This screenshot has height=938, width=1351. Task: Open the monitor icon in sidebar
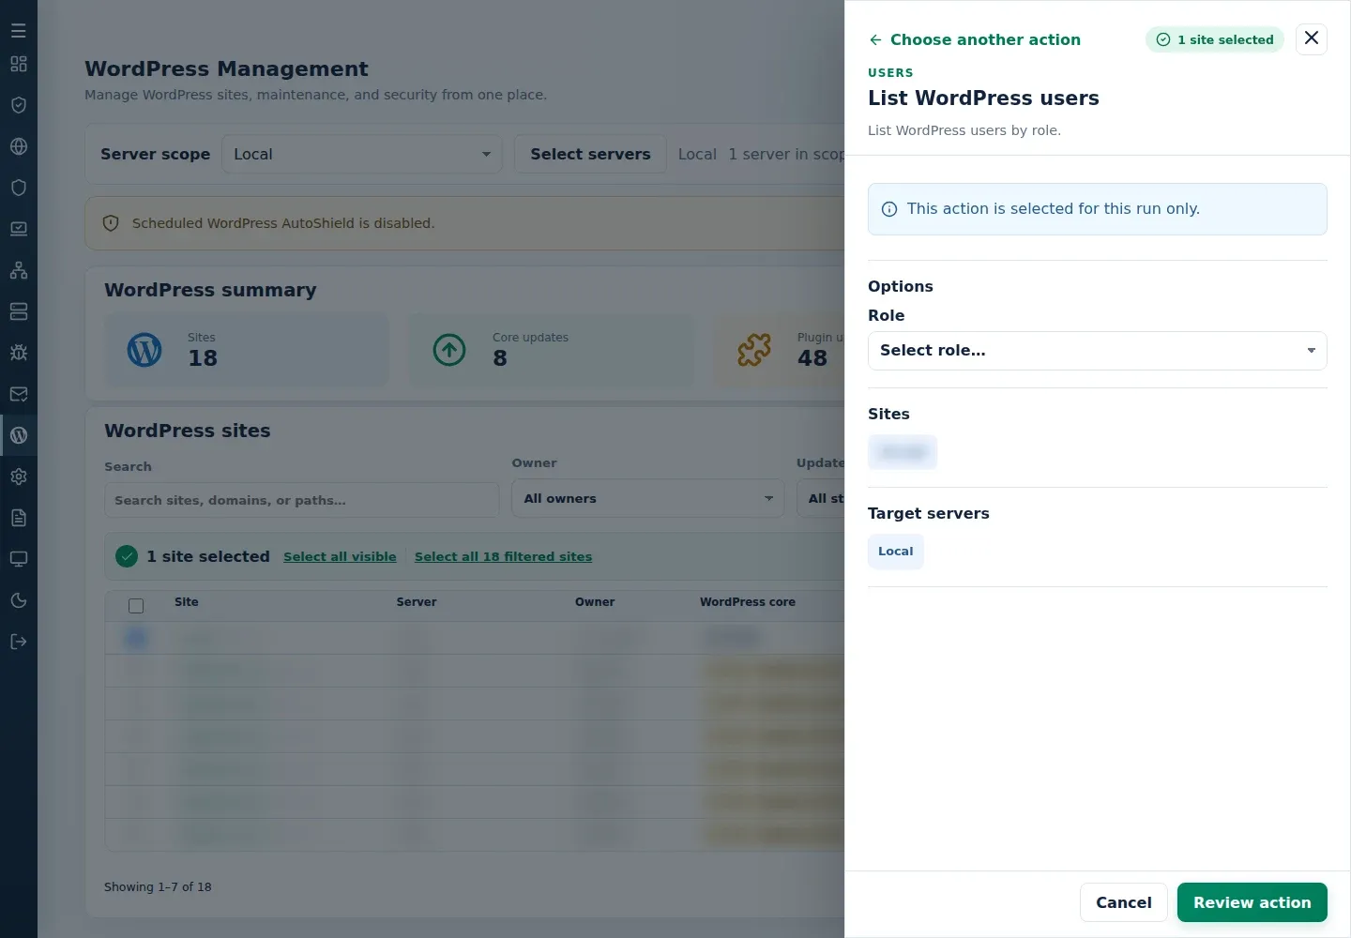19,559
